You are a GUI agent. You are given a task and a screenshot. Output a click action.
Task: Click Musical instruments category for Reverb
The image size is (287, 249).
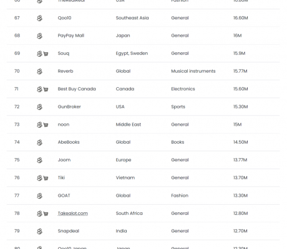(193, 71)
